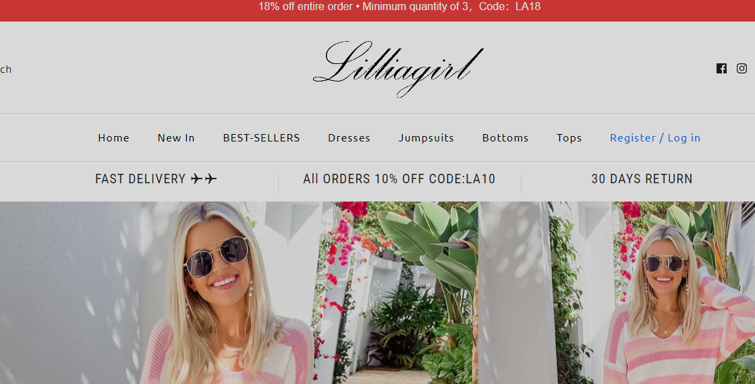755x384 pixels.
Task: Click the partially visible search field
Action: (6, 69)
